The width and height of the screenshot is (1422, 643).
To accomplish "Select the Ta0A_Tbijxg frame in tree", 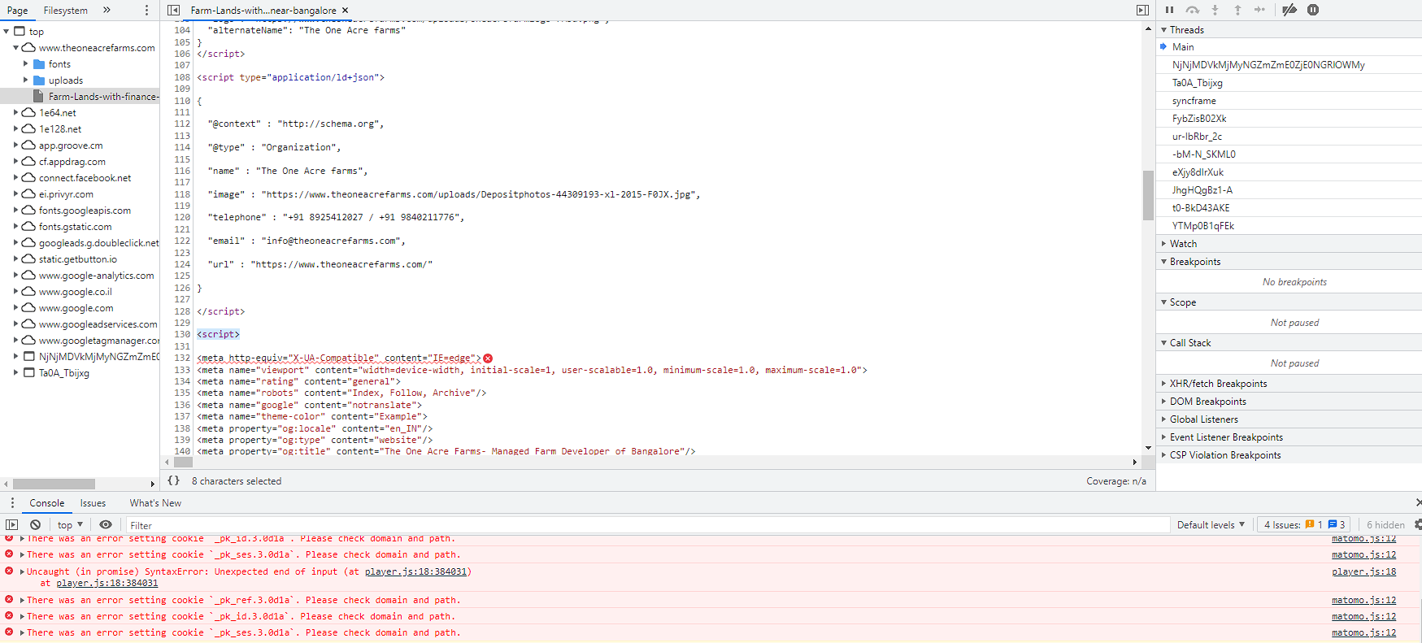I will click(x=63, y=373).
